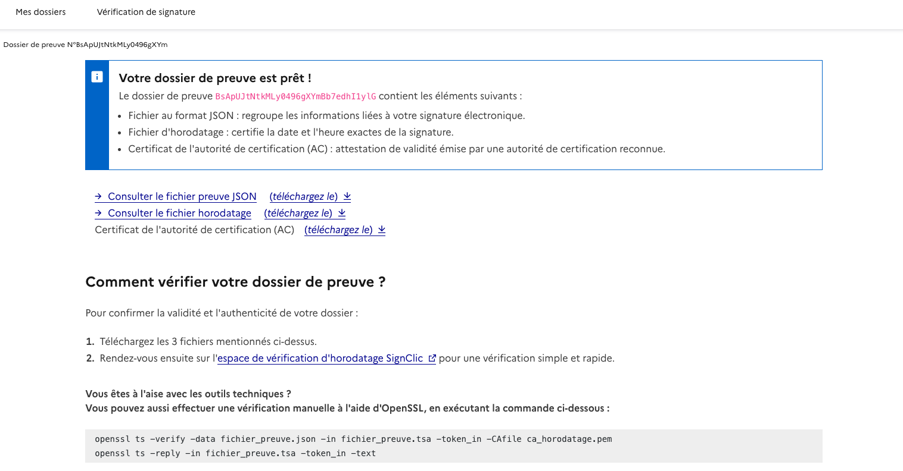This screenshot has height=471, width=903.
Task: Click download icon for the AC certificate
Action: pos(382,230)
